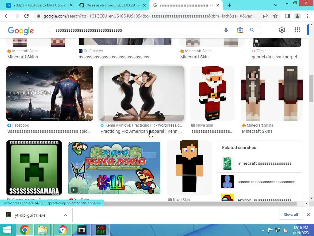Open the Chrome profile avatar
314x236 pixels.
pyautogui.click(x=297, y=16)
